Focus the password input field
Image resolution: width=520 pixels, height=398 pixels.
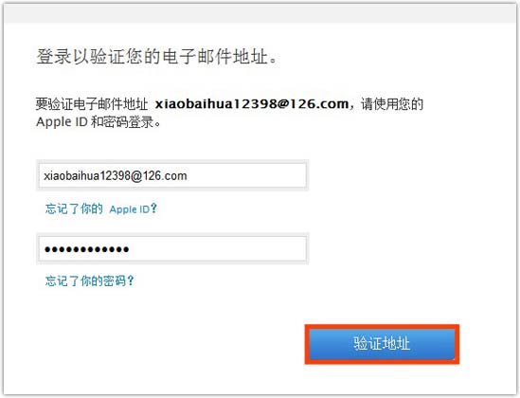point(172,248)
